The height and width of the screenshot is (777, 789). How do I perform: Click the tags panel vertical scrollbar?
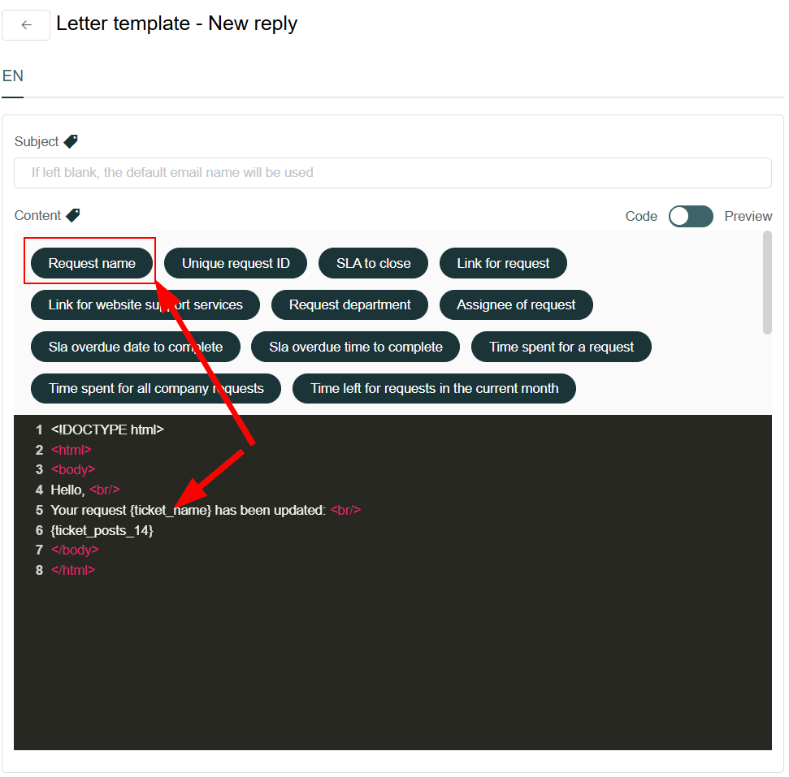767,283
